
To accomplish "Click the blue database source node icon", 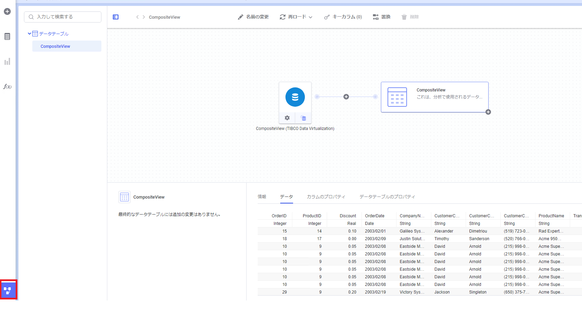I will [295, 97].
